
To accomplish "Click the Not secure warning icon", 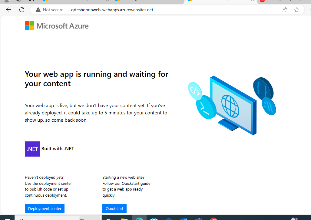I will point(38,9).
